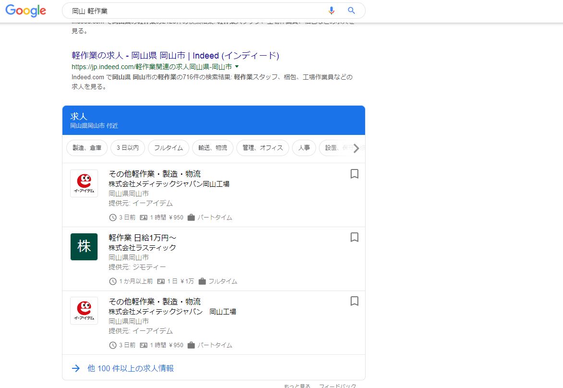Open Indeed 軽作業の求人 岡山市 result link

pyautogui.click(x=175, y=55)
